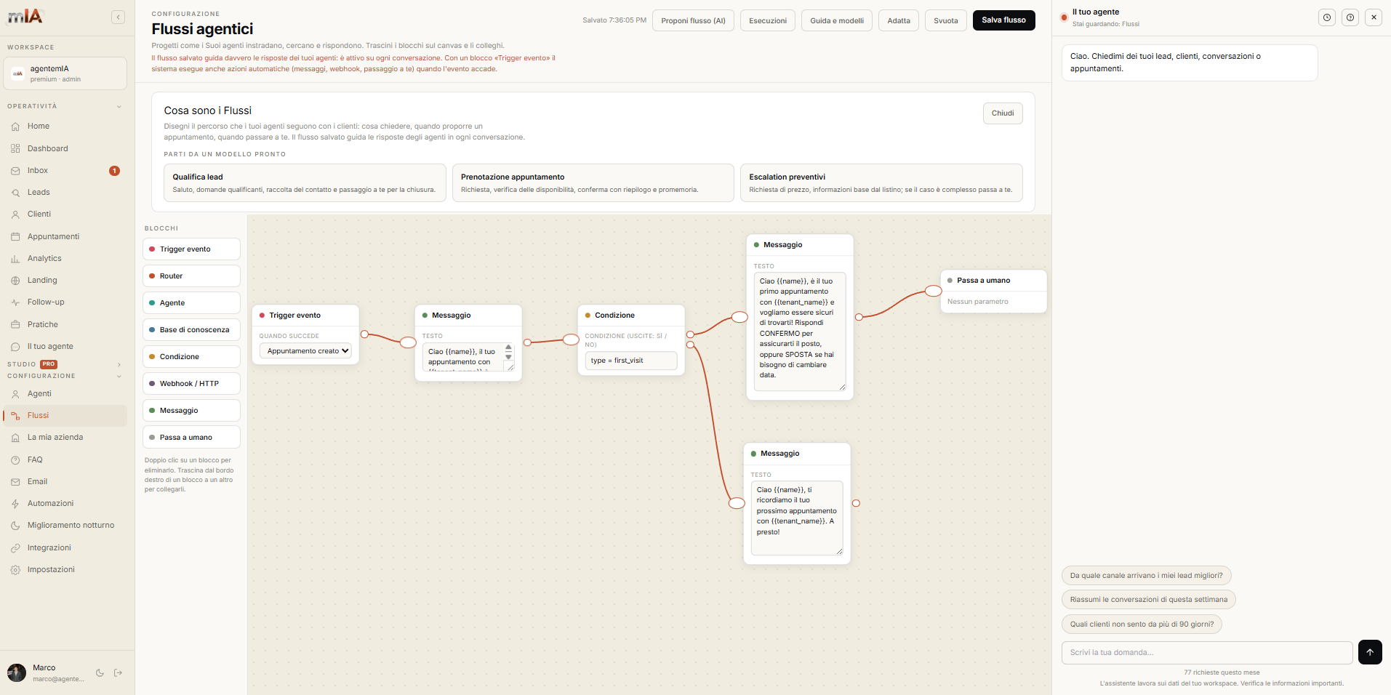The width and height of the screenshot is (1391, 695).
Task: Click the Adatta button
Action: point(899,20)
